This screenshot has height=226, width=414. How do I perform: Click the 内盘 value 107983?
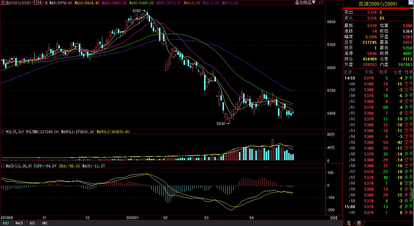(x=405, y=65)
